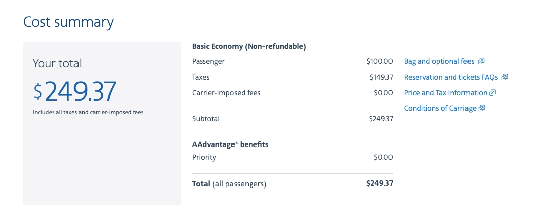This screenshot has width=546, height=219.
Task: Click the Total (all passengers) label
Action: [x=229, y=184]
